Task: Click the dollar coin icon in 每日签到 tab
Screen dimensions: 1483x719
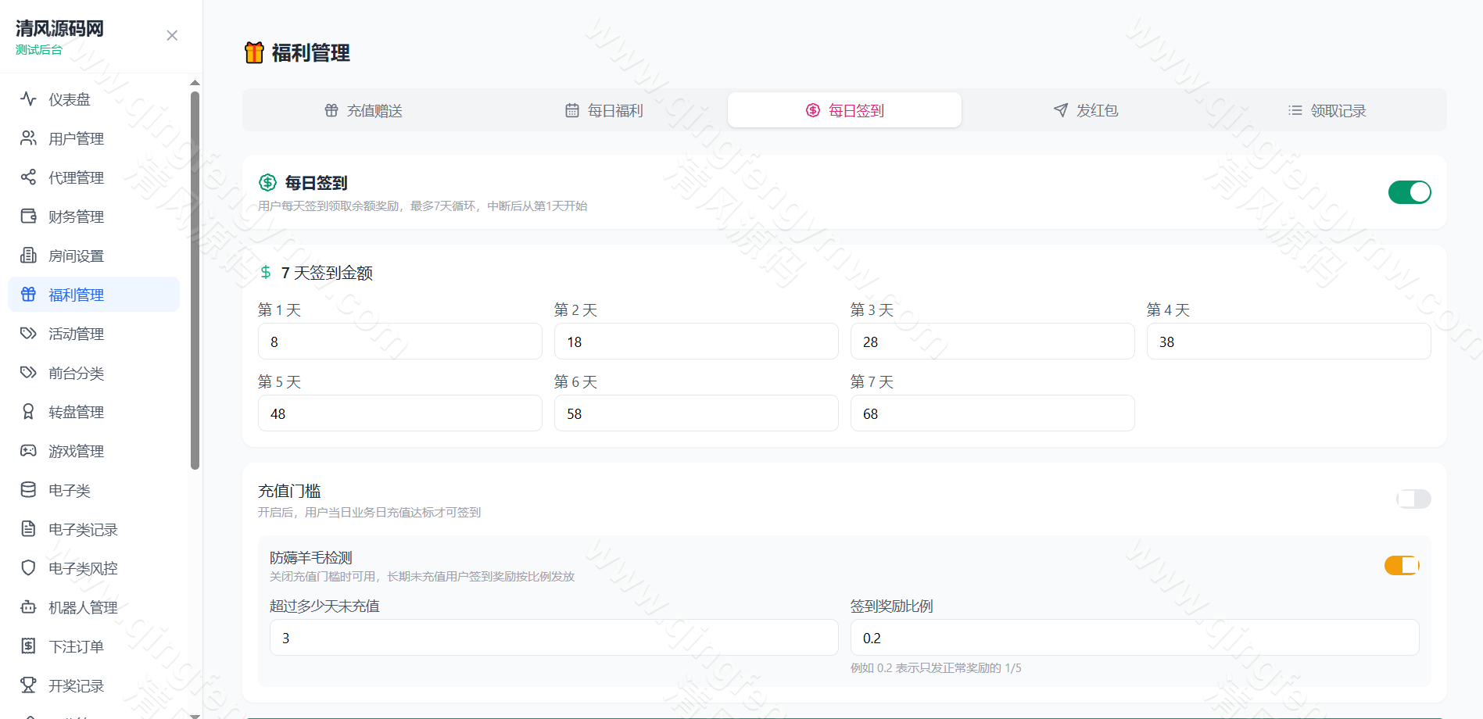Action: (813, 110)
